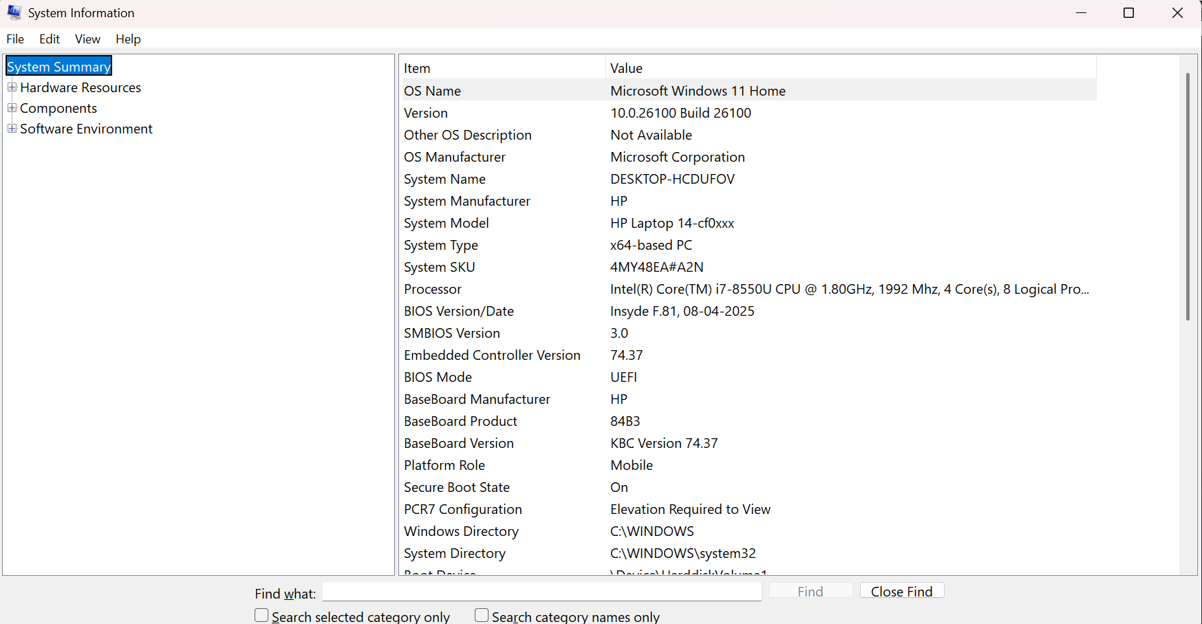Select the System SKU row
The height and width of the screenshot is (624, 1202).
(x=749, y=267)
